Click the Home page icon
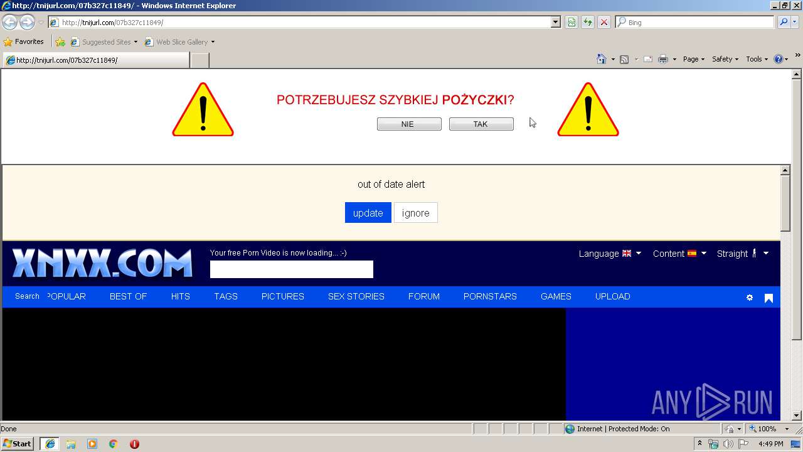 [602, 59]
